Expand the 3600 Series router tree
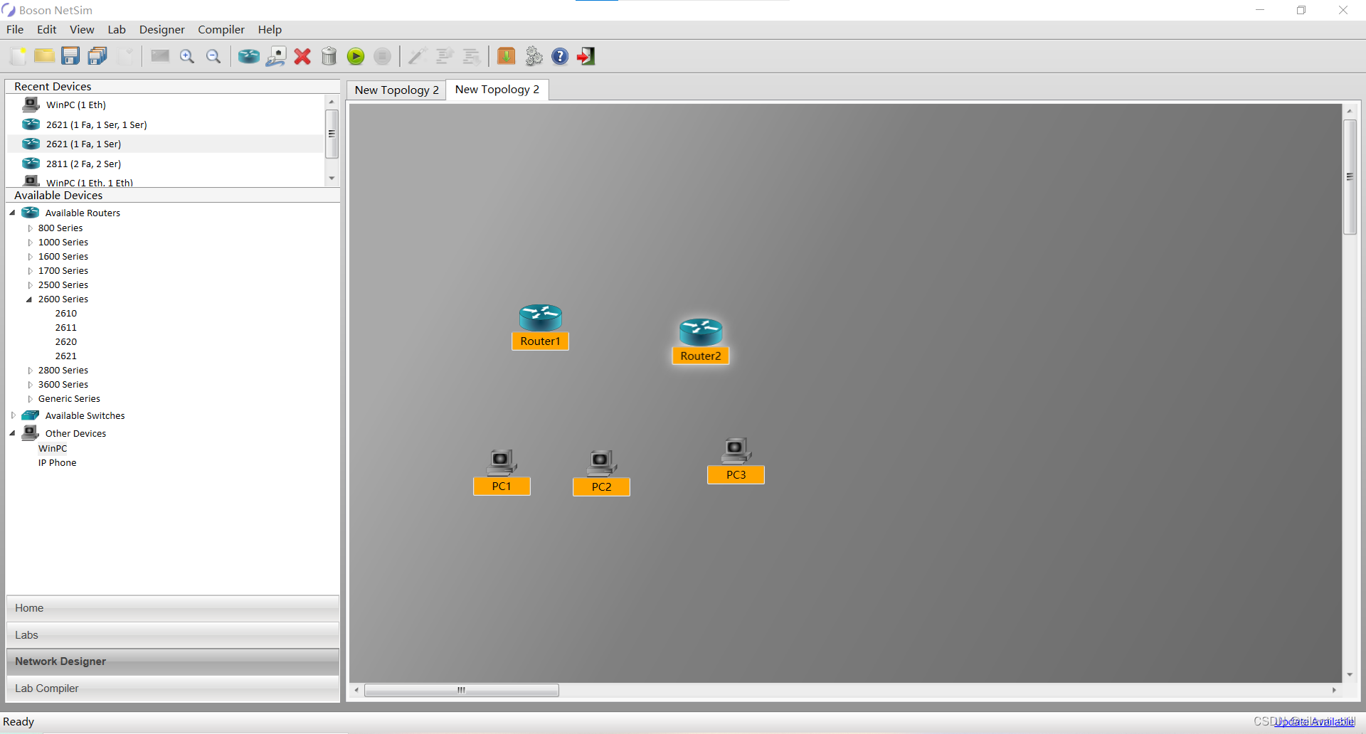The image size is (1366, 734). coord(30,385)
